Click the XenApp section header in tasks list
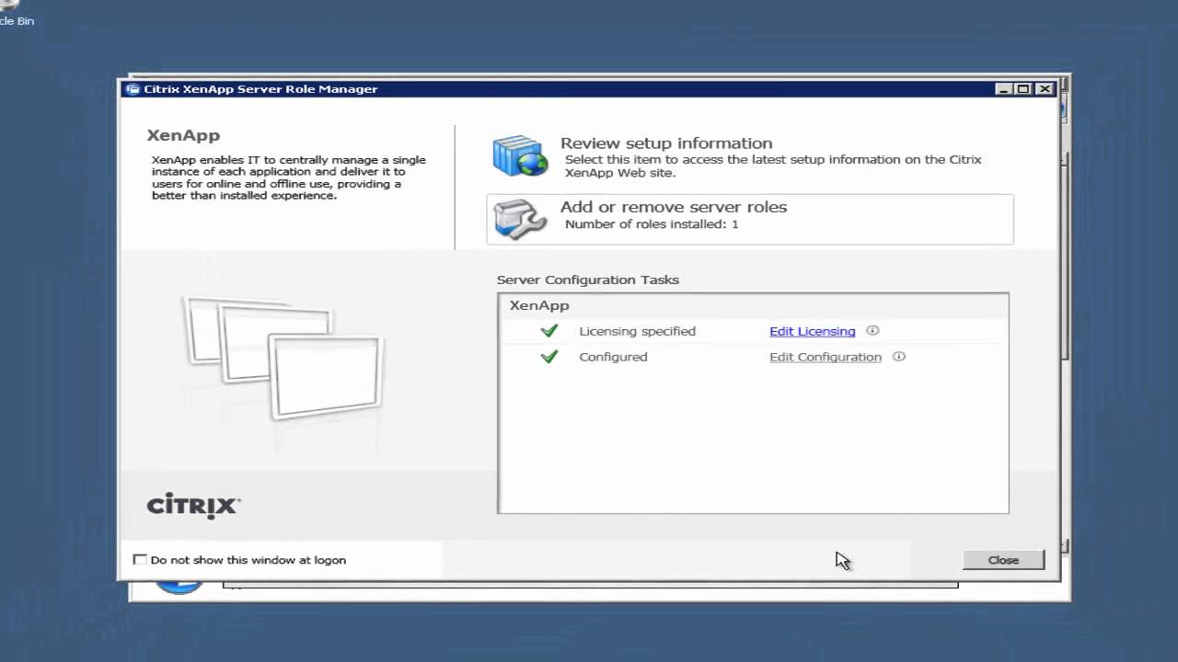The height and width of the screenshot is (662, 1178). tap(539, 305)
